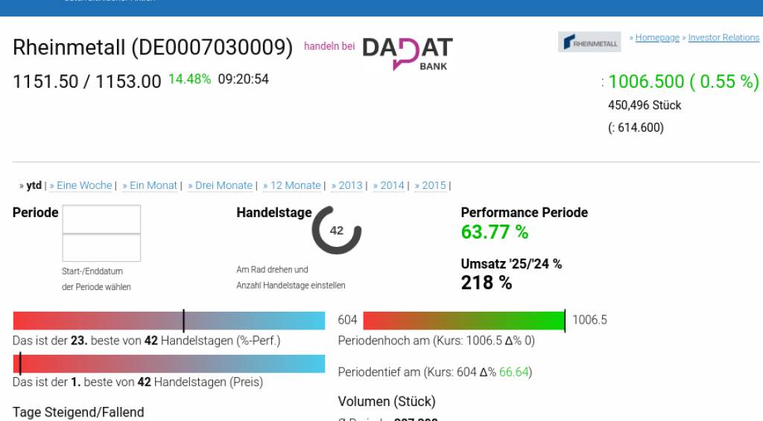This screenshot has height=421, width=763.
Task: Click the %-Perf. ranking gradient bar
Action: tap(169, 321)
